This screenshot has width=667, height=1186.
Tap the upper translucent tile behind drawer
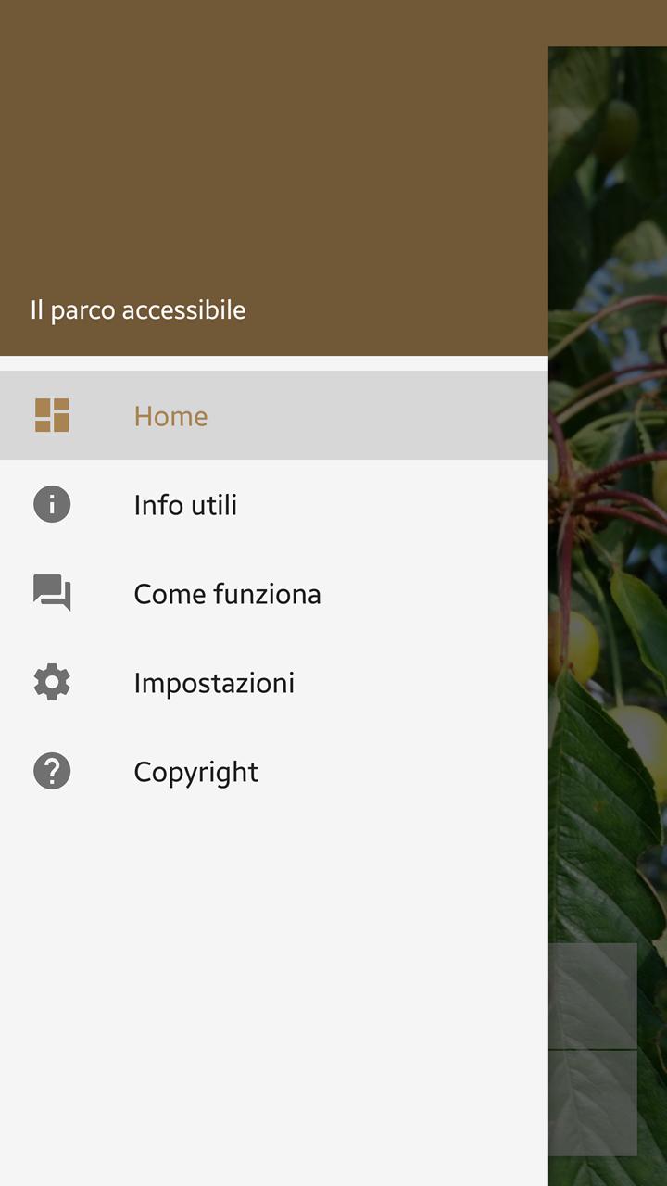tap(593, 995)
